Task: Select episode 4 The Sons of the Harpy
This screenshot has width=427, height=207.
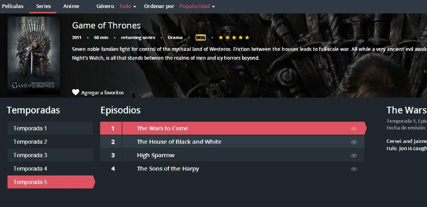Action: coord(232,169)
